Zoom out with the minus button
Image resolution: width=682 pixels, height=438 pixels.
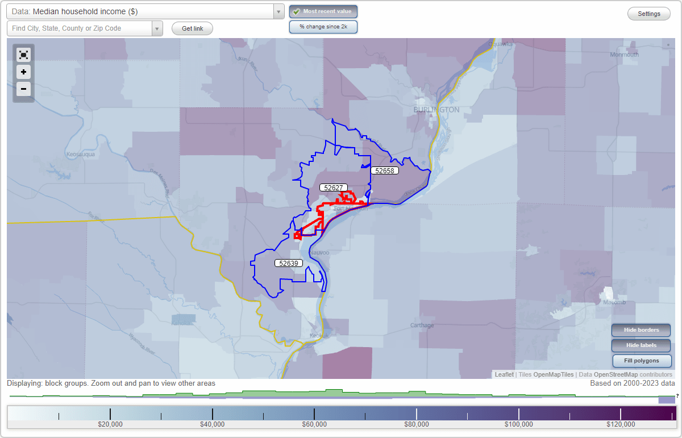coord(23,89)
